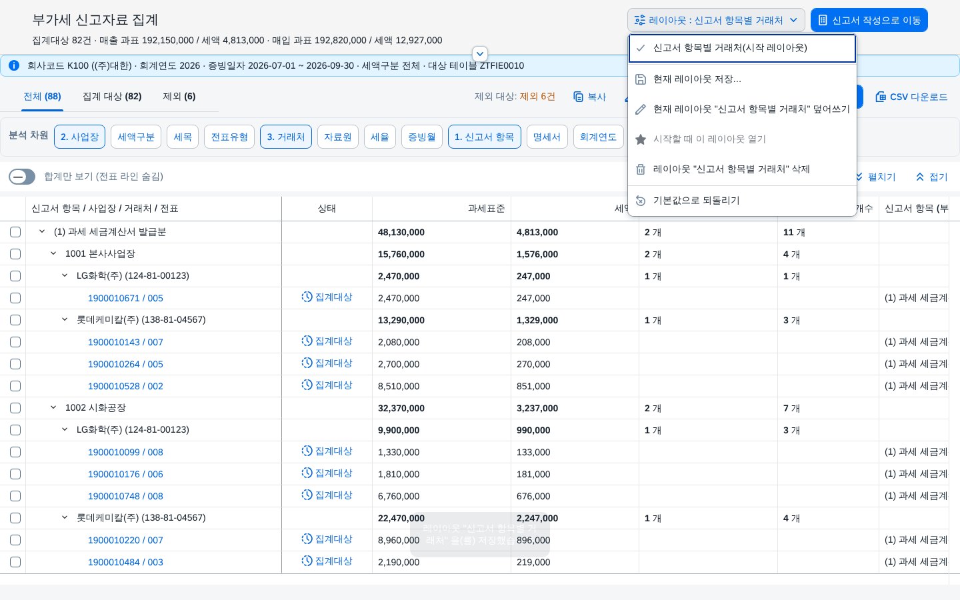Viewport: 960px width, 600px height.
Task: Check the box for 1002 시화공장 row
Action: click(15, 408)
